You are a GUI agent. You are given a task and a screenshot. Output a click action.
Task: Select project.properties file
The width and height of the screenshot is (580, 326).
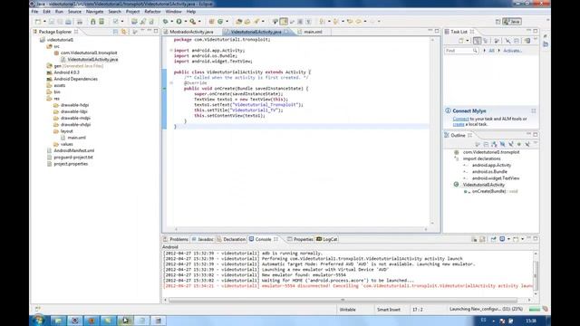(x=71, y=164)
